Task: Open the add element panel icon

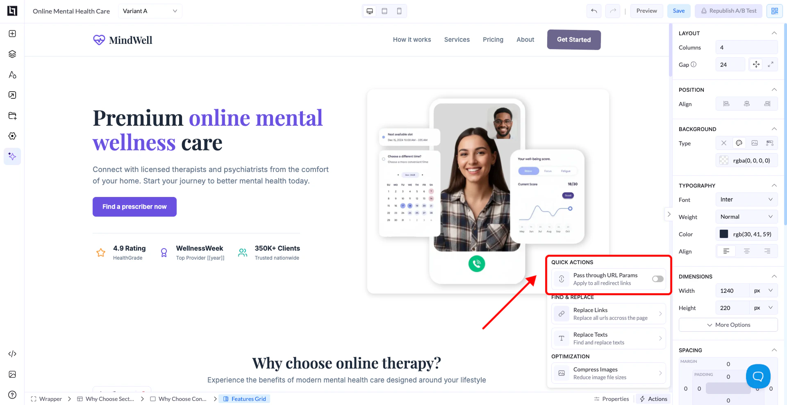Action: (x=12, y=34)
